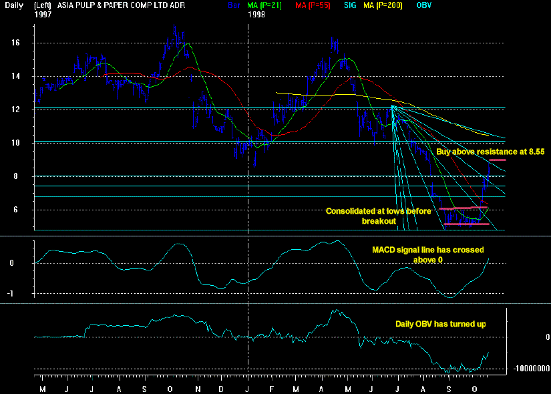The height and width of the screenshot is (394, 551).
Task: Click the "8" price axis label
Action: click(15, 176)
